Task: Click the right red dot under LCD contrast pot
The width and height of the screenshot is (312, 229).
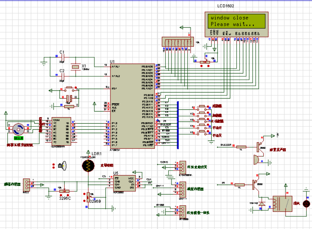Action: [x=208, y=66]
